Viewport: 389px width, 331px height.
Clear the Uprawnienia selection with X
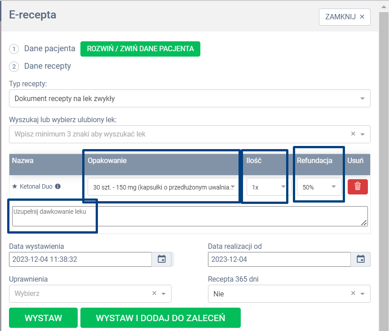(154, 294)
